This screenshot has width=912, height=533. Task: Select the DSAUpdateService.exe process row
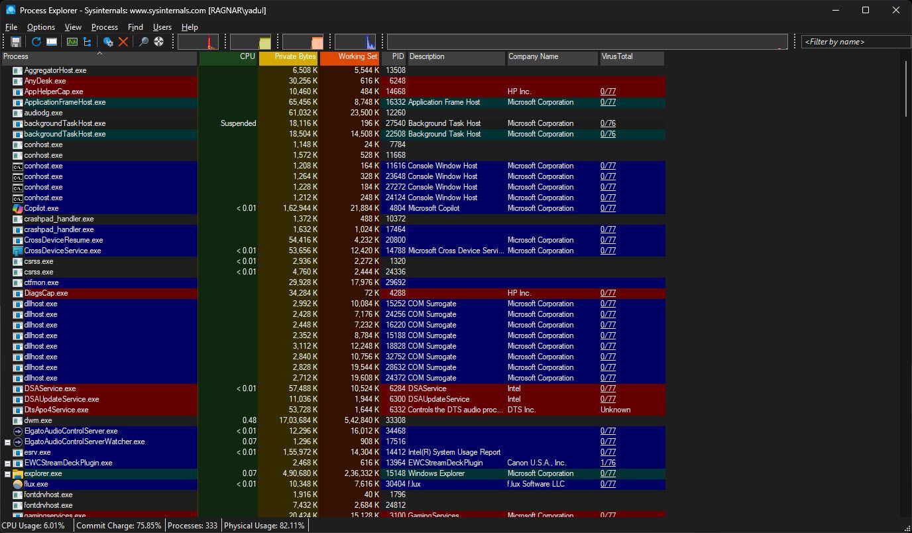coord(332,399)
